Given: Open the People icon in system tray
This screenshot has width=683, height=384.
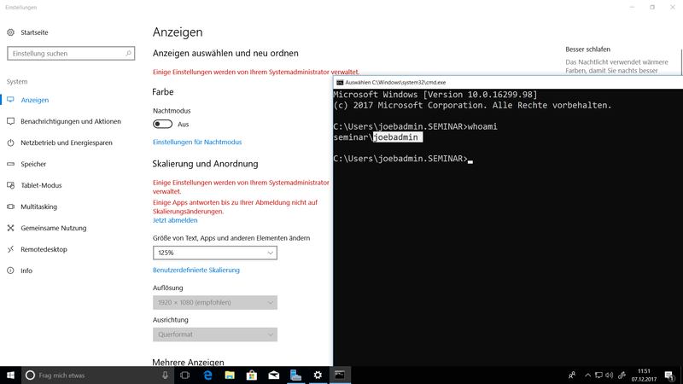Looking at the screenshot, I should [572, 375].
